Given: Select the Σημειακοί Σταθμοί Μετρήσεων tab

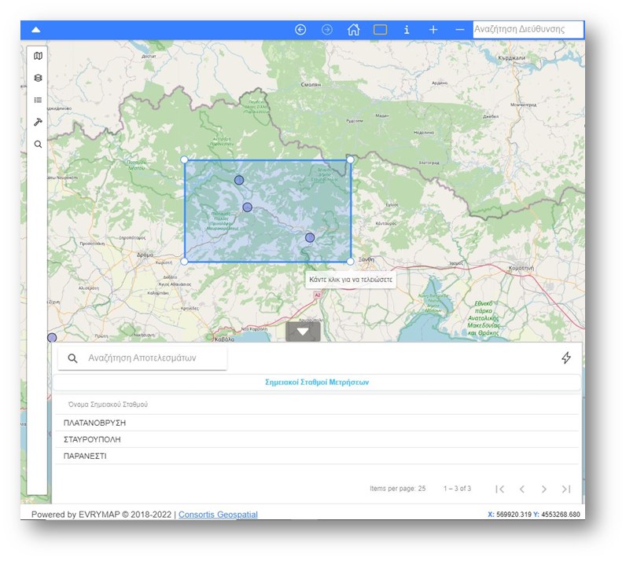Looking at the screenshot, I should [317, 383].
